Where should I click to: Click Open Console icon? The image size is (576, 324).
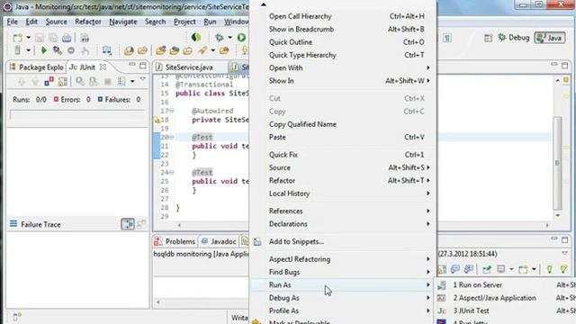click(x=523, y=269)
